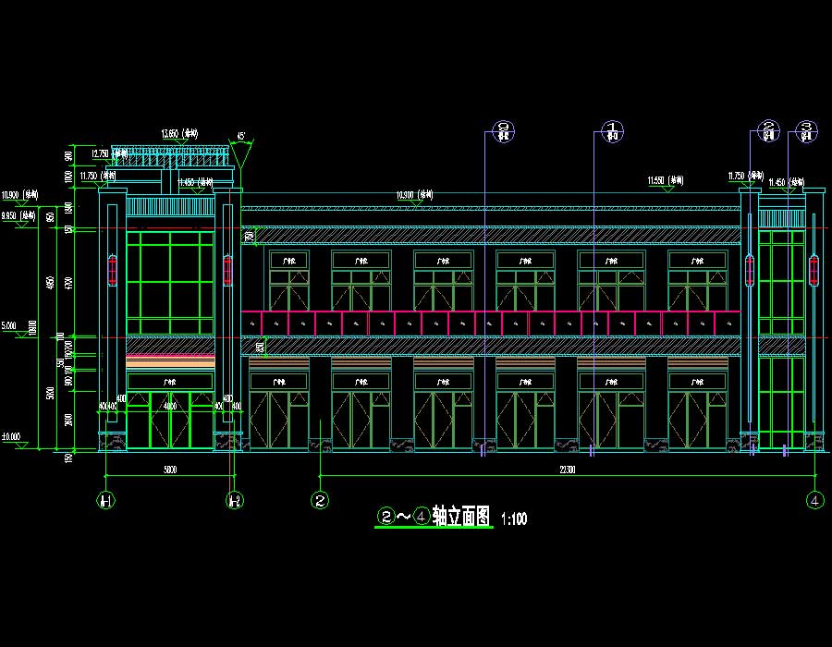Select the 12.750 elevation label

[109, 153]
